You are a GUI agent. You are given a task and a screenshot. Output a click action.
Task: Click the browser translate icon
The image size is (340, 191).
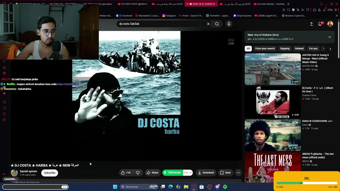pos(298,10)
